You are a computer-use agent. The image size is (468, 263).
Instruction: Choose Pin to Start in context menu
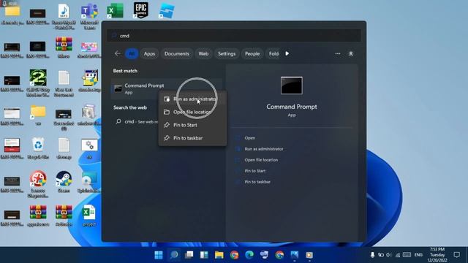coord(192,125)
